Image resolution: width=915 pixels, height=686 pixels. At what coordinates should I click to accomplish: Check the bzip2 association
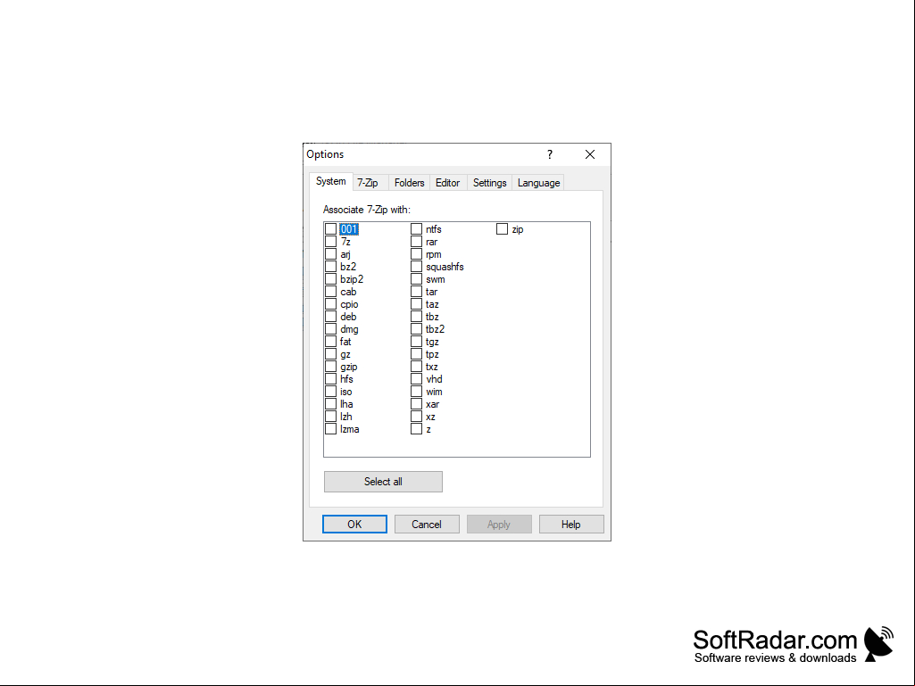pyautogui.click(x=331, y=279)
